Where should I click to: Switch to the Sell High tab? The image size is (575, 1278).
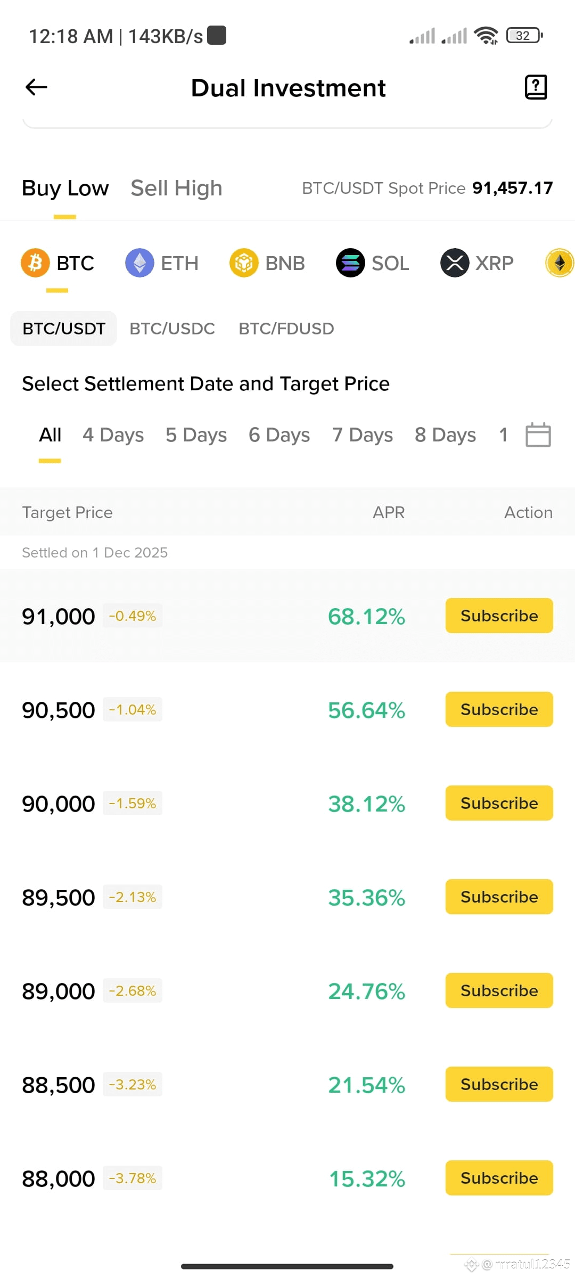176,188
